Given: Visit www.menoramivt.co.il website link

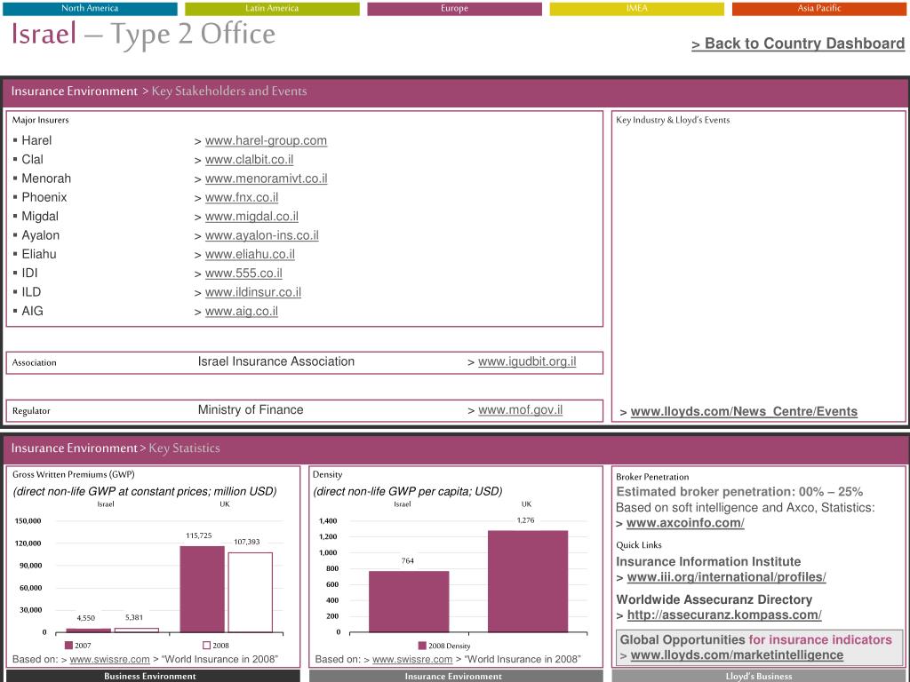Looking at the screenshot, I should tap(266, 178).
